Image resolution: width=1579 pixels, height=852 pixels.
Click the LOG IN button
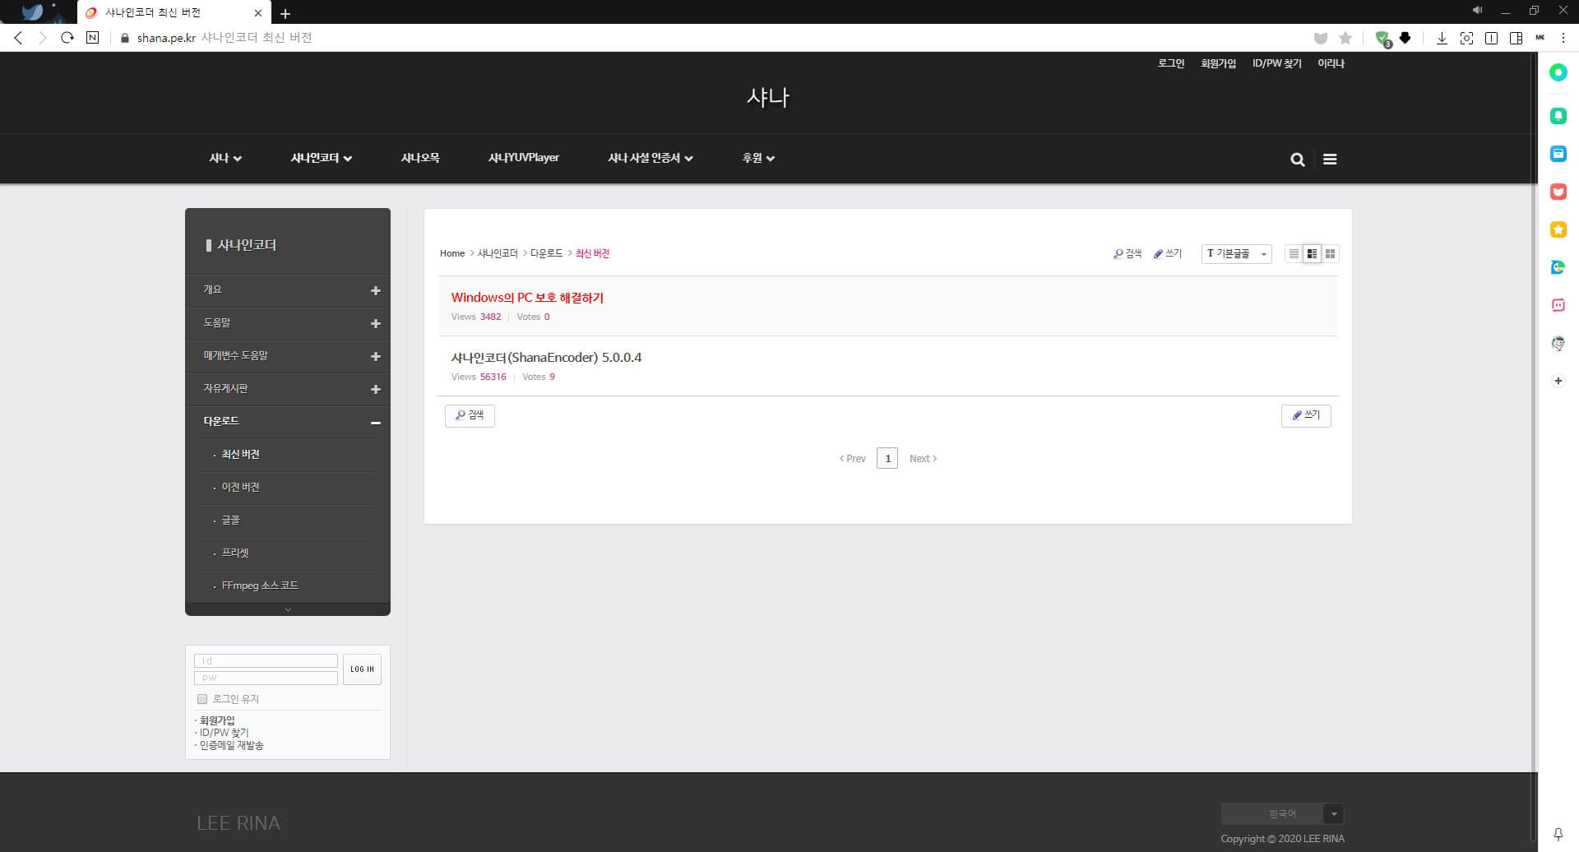(362, 669)
